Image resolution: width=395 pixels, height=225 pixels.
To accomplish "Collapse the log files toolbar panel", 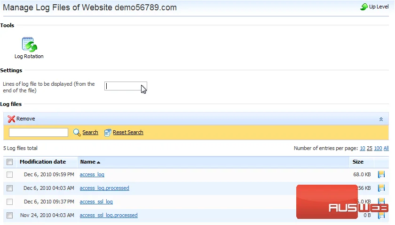I will (381, 119).
